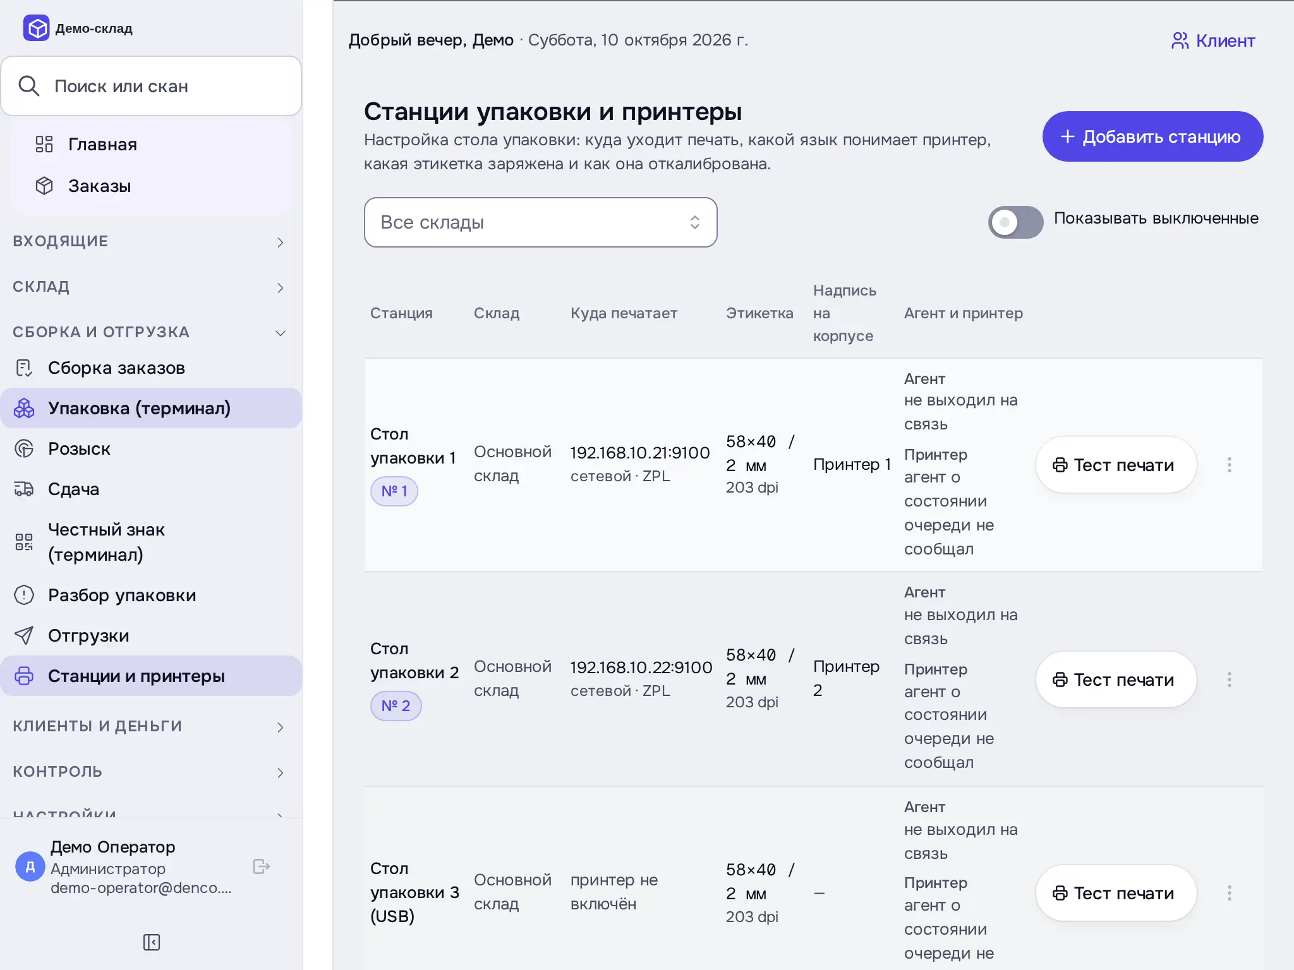
Task: Focus the Поиск или скан field
Action: click(151, 86)
